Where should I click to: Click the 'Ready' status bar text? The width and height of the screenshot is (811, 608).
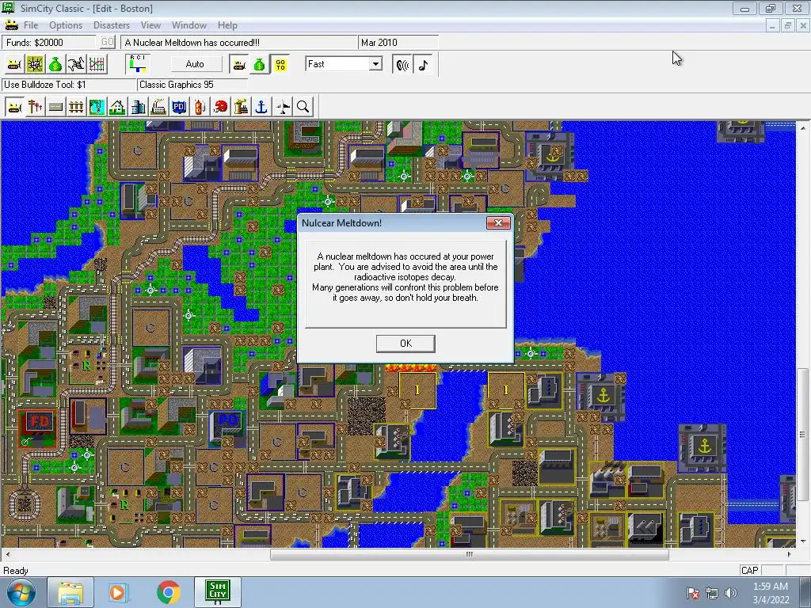pyautogui.click(x=16, y=571)
